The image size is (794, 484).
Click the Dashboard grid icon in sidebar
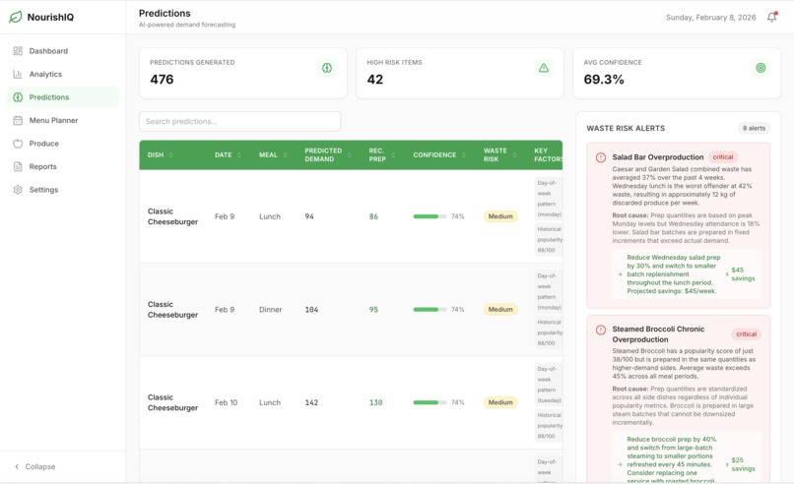pos(18,50)
